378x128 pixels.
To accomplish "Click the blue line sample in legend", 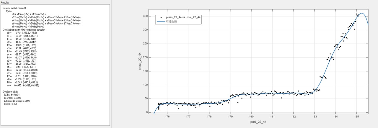I will coord(161,22).
